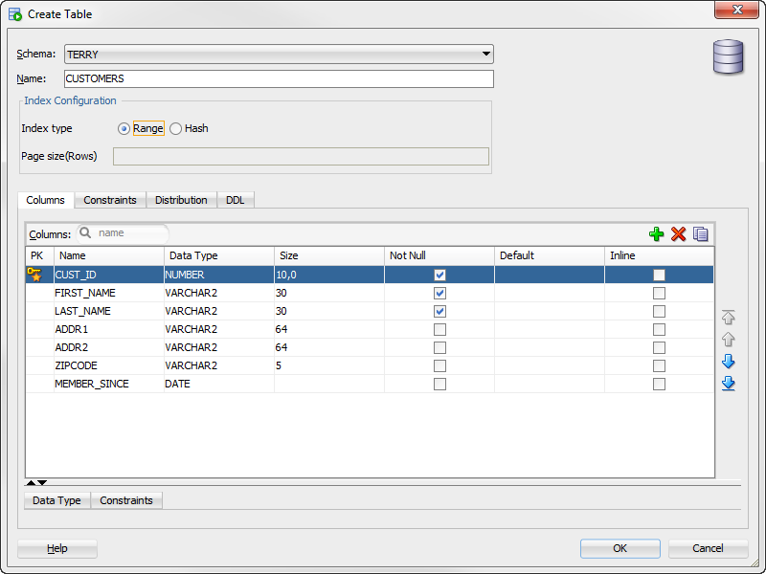Viewport: 766px width, 574px height.
Task: Sort by the Data Type column header
Action: tap(219, 255)
